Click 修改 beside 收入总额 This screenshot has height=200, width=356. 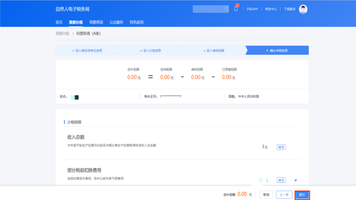click(281, 147)
